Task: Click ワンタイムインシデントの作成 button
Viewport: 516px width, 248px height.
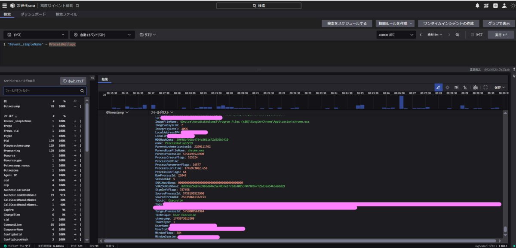Action: (x=449, y=23)
